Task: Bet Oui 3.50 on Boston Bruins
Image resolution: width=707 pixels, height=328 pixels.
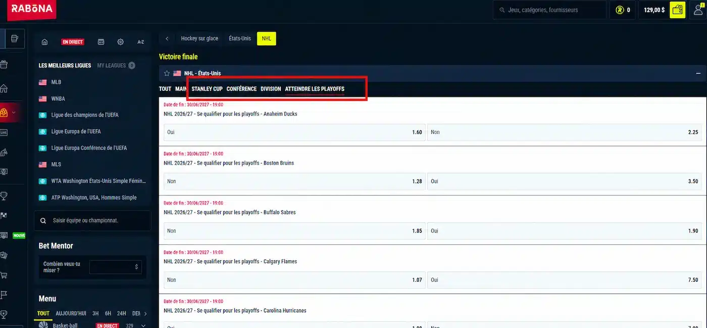Action: coord(565,181)
